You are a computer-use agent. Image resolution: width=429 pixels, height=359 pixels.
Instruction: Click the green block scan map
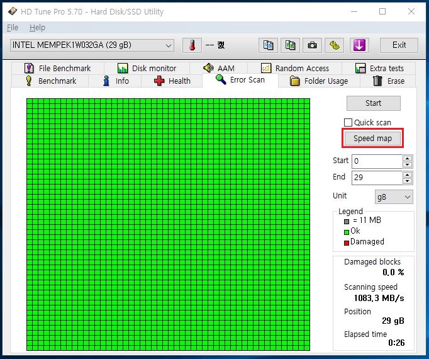(168, 224)
